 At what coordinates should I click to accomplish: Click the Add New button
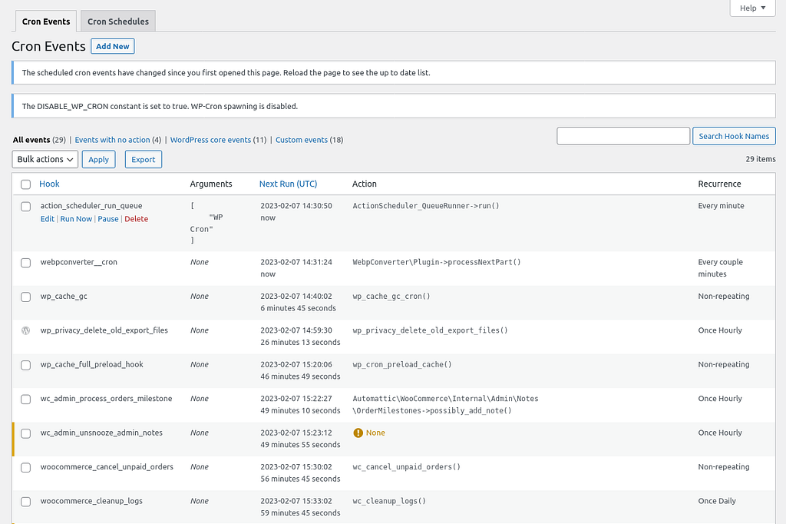coord(112,46)
